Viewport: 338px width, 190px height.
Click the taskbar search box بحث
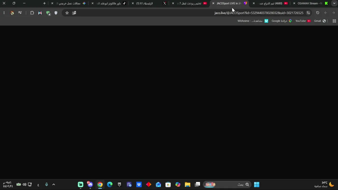[227, 184]
